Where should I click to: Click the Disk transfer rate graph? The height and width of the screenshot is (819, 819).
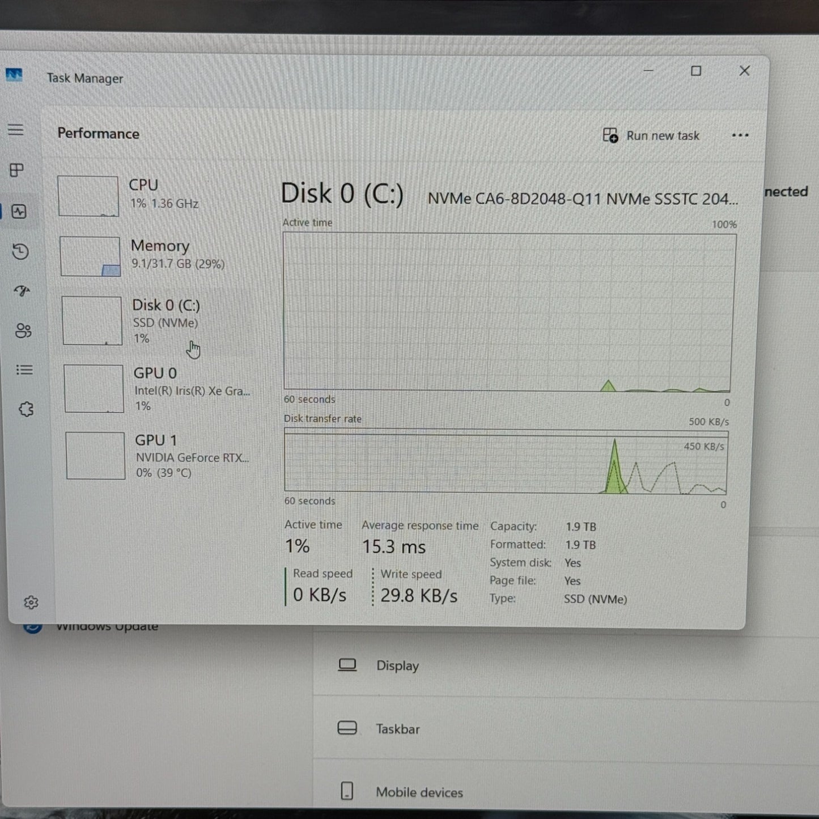point(506,462)
